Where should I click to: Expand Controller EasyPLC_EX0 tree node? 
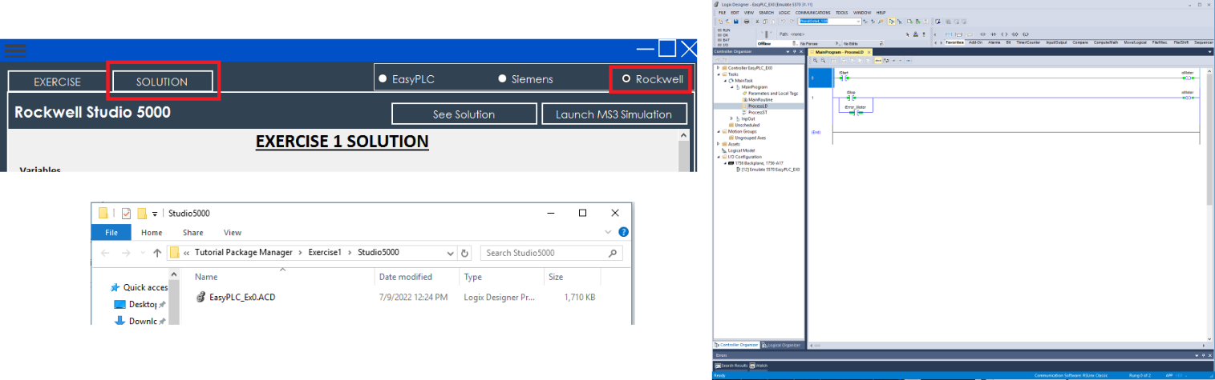pyautogui.click(x=718, y=68)
